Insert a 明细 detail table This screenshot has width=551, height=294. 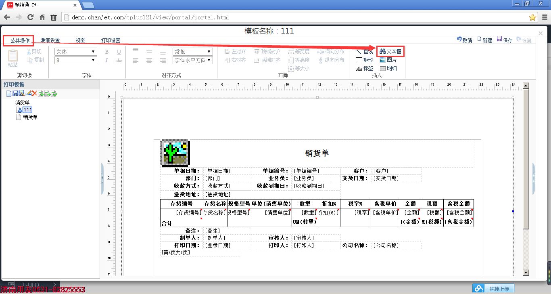[388, 68]
